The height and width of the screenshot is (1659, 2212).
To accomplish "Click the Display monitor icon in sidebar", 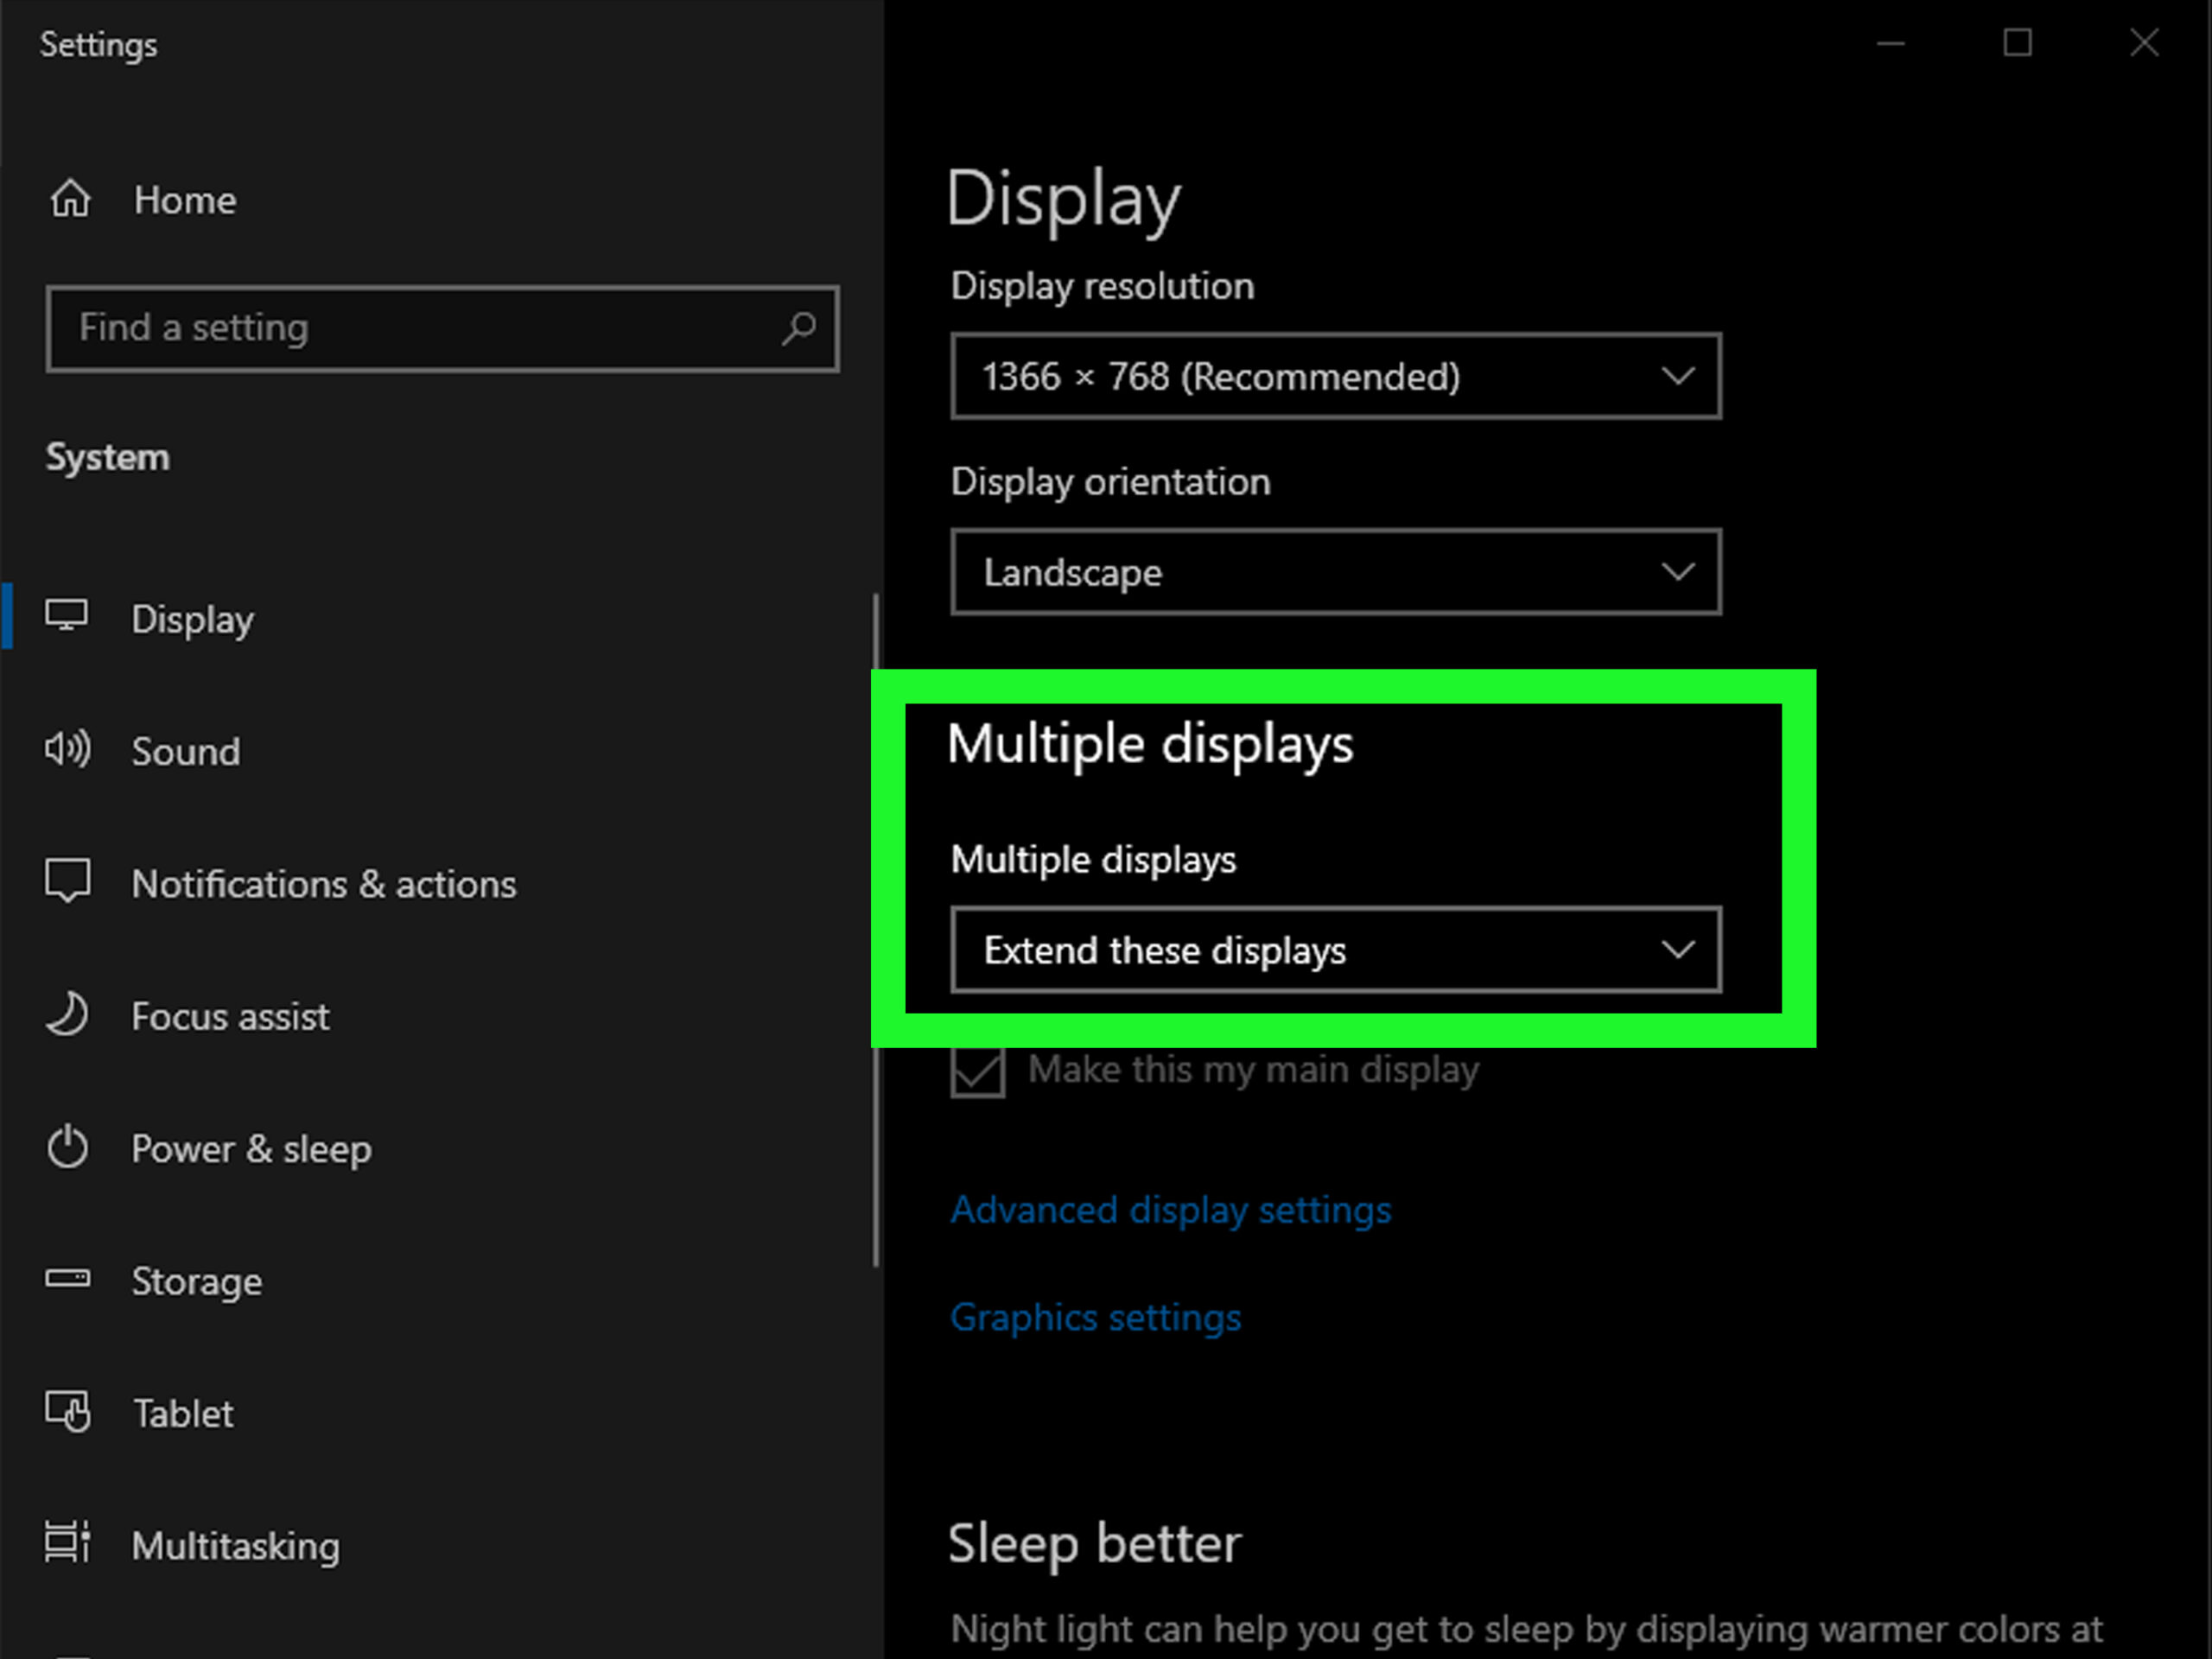I will click(67, 616).
